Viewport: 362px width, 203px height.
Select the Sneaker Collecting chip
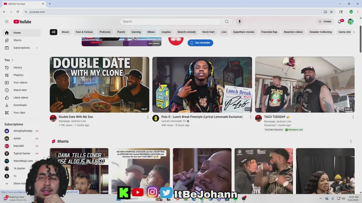click(x=321, y=32)
